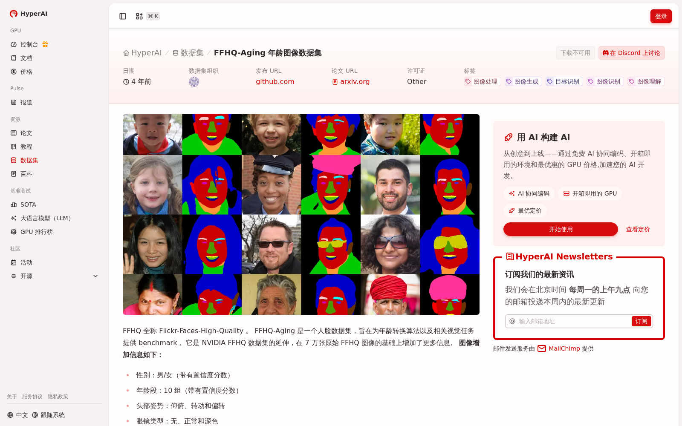Open 关于 footer link

click(x=12, y=397)
